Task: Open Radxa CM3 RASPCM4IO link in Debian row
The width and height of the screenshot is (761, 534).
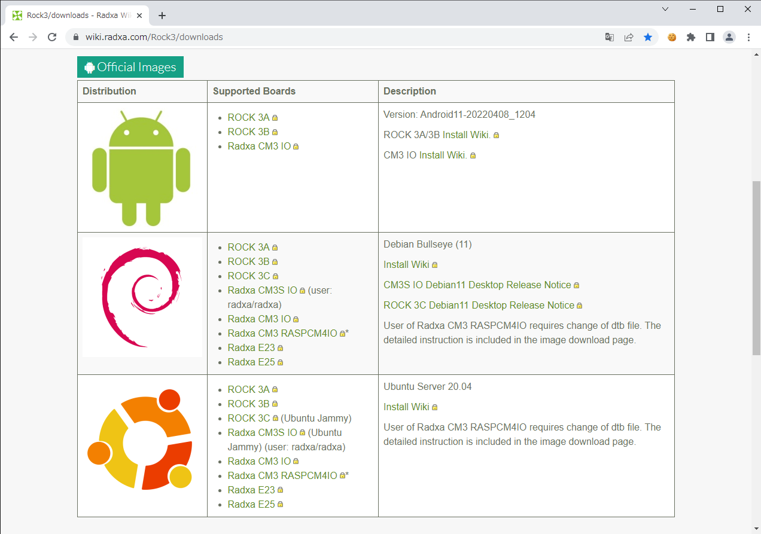Action: click(282, 333)
